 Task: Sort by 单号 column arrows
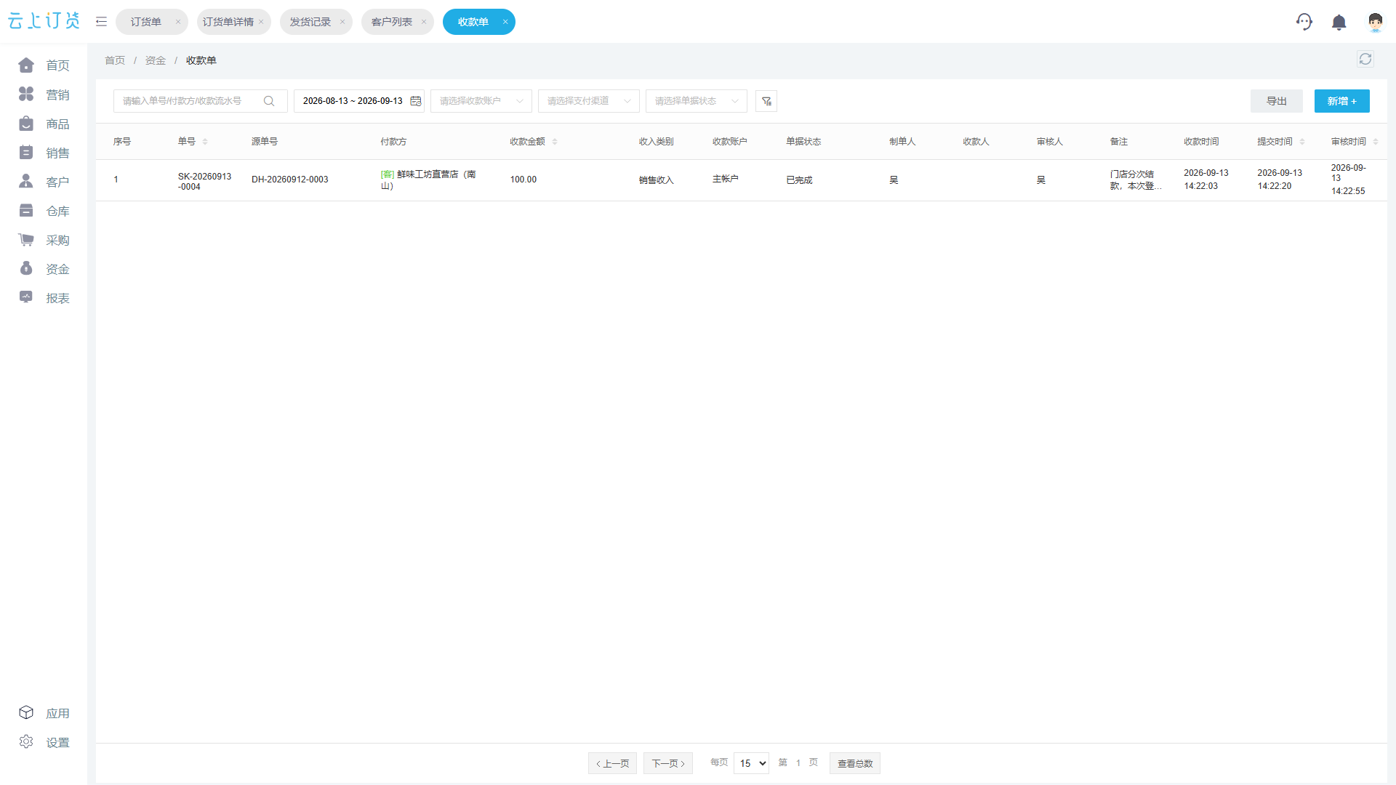click(x=205, y=142)
